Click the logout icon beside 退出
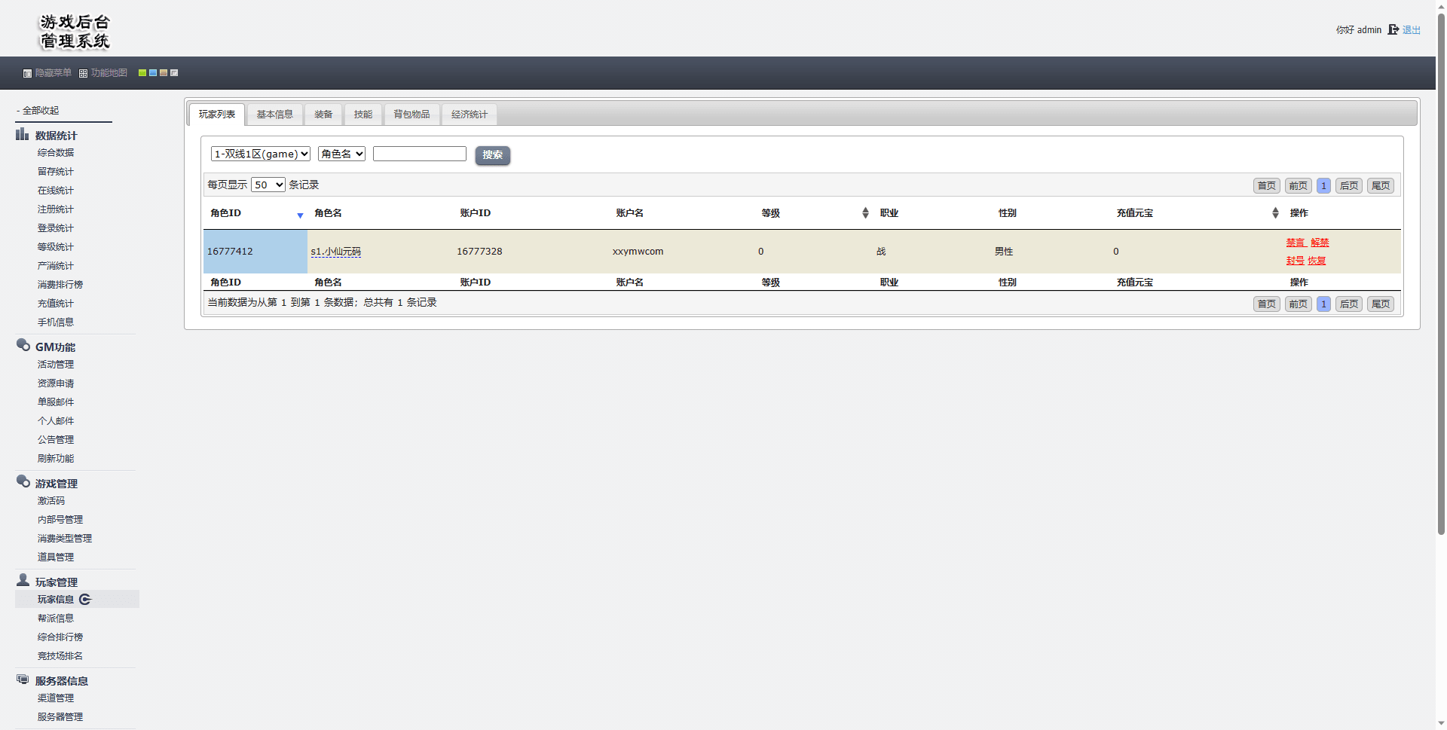 pyautogui.click(x=1393, y=29)
